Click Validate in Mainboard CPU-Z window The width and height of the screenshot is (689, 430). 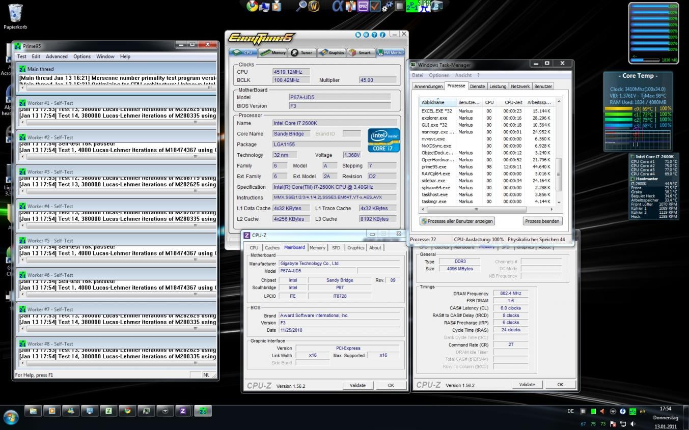coord(357,385)
